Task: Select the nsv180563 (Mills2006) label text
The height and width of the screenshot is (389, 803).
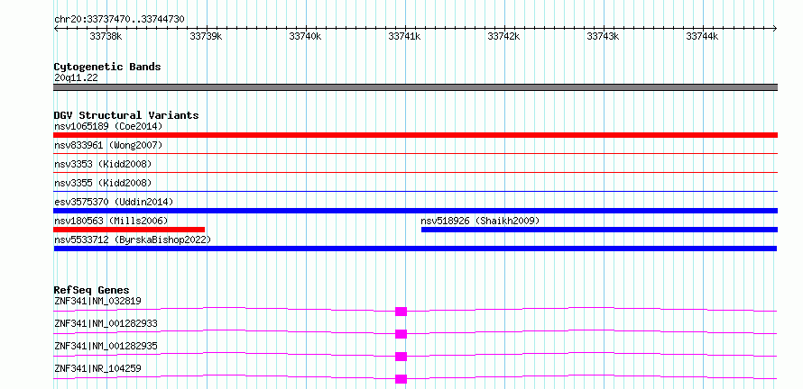Action: pos(111,221)
